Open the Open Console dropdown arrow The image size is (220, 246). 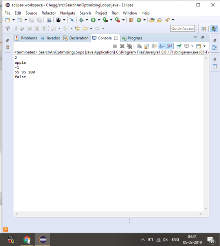(204, 46)
